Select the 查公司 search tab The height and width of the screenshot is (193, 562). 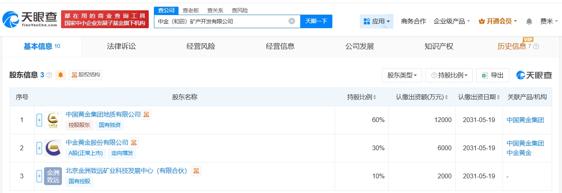coord(166,11)
